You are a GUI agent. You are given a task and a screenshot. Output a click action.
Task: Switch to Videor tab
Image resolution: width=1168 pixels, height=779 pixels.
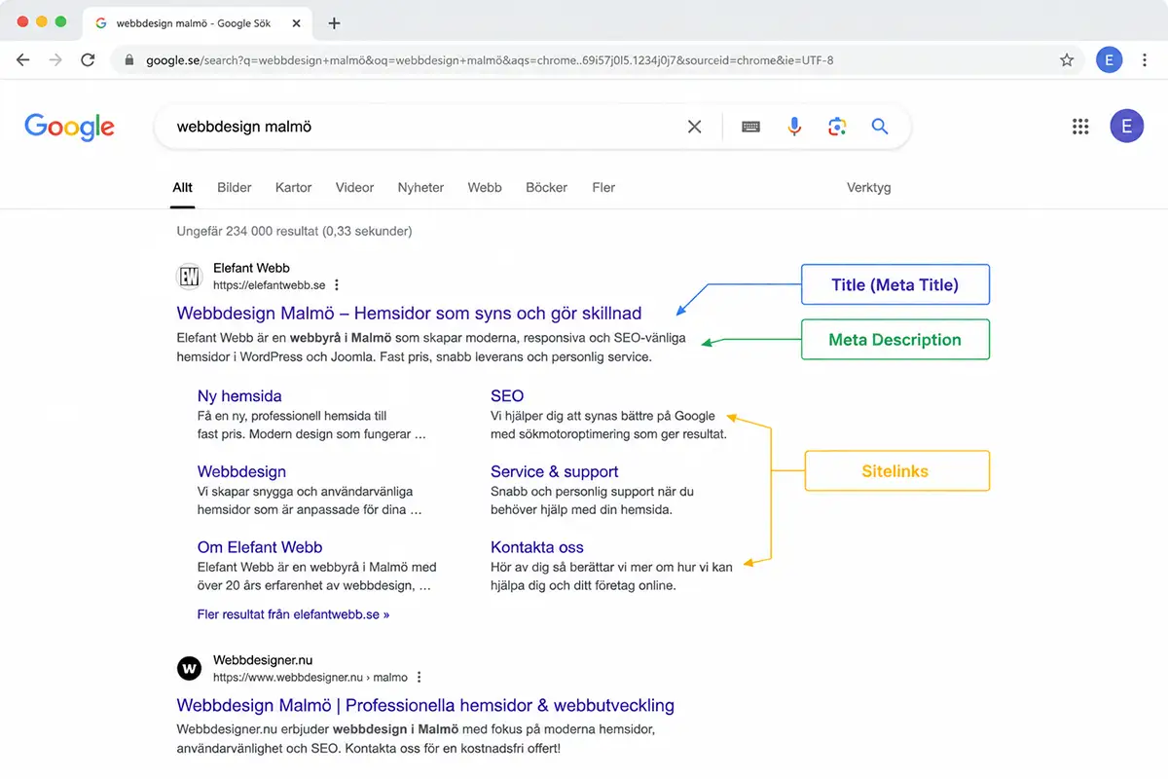[x=354, y=188]
